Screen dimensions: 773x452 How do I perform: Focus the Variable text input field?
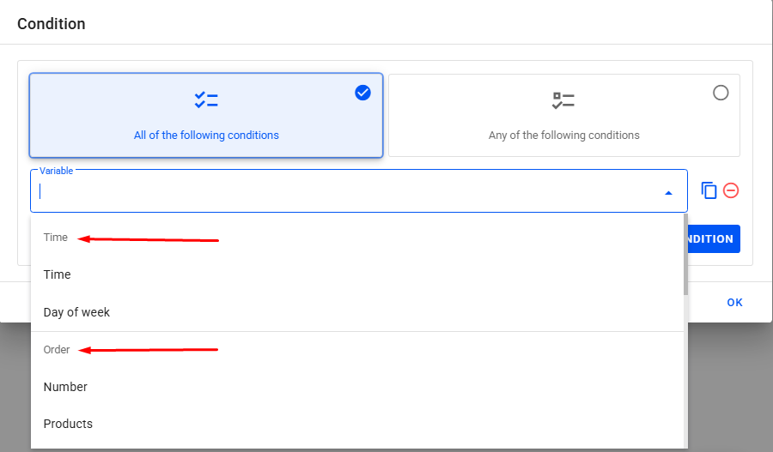point(344,192)
